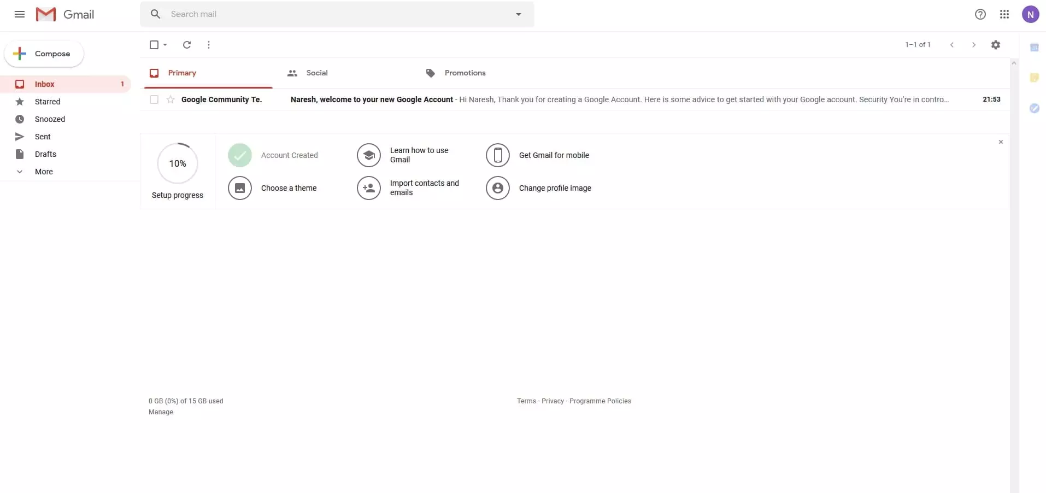Open Keep in the side panel
The width and height of the screenshot is (1046, 493).
pyautogui.click(x=1034, y=78)
